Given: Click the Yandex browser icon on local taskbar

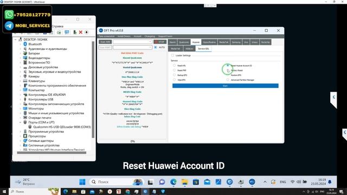Looking at the screenshot, I should click(110, 191).
